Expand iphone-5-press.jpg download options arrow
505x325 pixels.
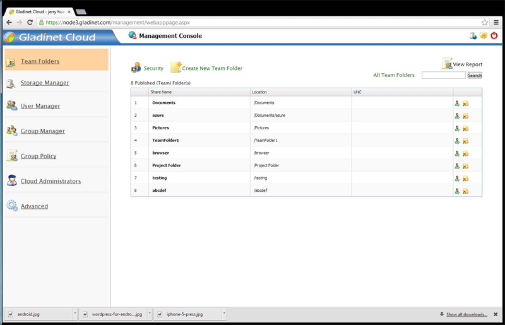[x=224, y=314]
